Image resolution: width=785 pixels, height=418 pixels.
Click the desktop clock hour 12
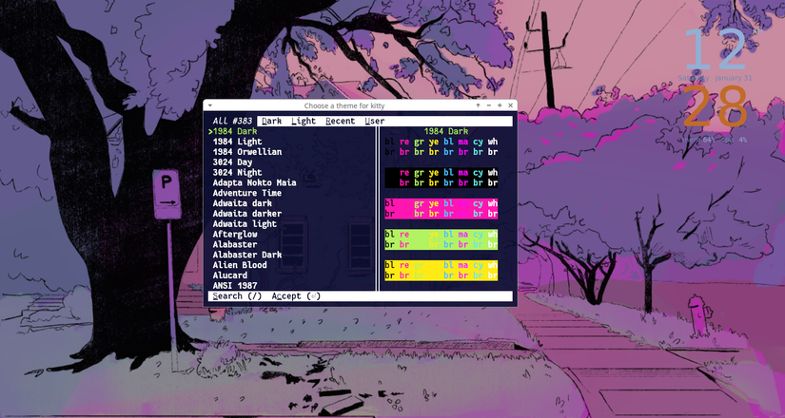click(x=716, y=50)
